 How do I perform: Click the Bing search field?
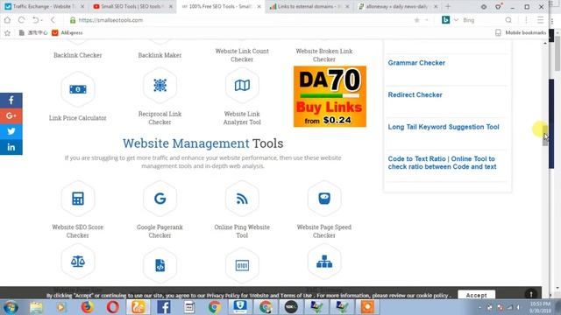click(x=481, y=20)
